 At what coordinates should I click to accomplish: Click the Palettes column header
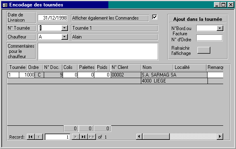click(x=87, y=67)
